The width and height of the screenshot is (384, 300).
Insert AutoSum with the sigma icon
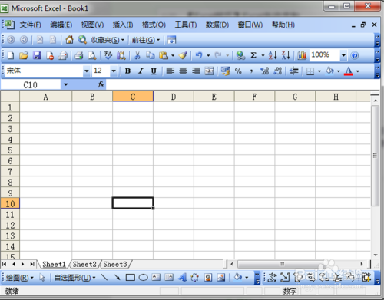click(x=253, y=55)
